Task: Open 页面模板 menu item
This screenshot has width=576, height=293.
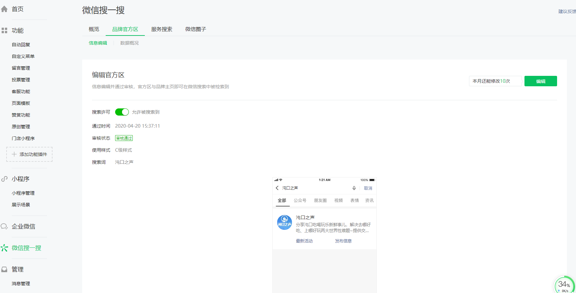Action: pyautogui.click(x=21, y=103)
